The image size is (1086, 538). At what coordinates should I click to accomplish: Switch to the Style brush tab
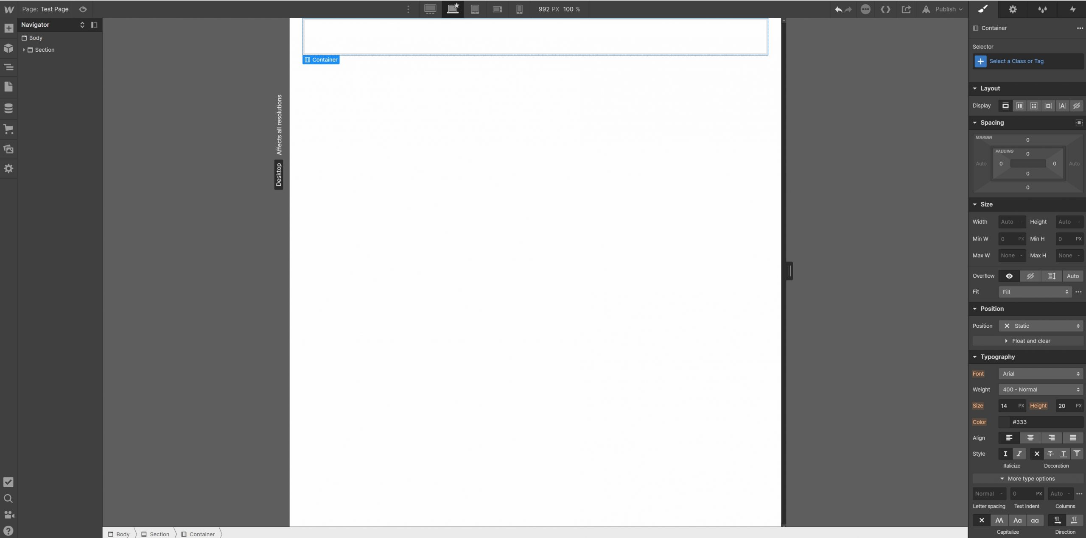coord(983,9)
